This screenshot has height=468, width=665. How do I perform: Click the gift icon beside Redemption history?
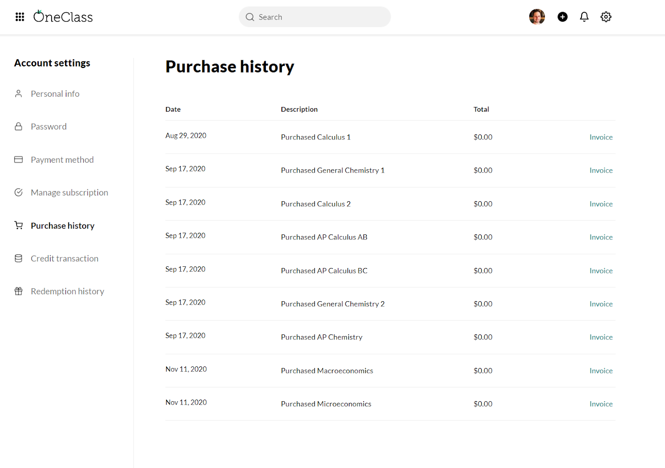19,291
